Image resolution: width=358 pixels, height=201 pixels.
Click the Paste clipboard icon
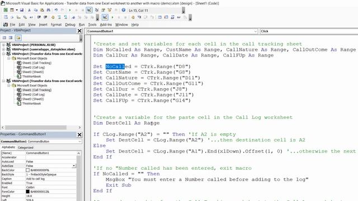point(42,10)
